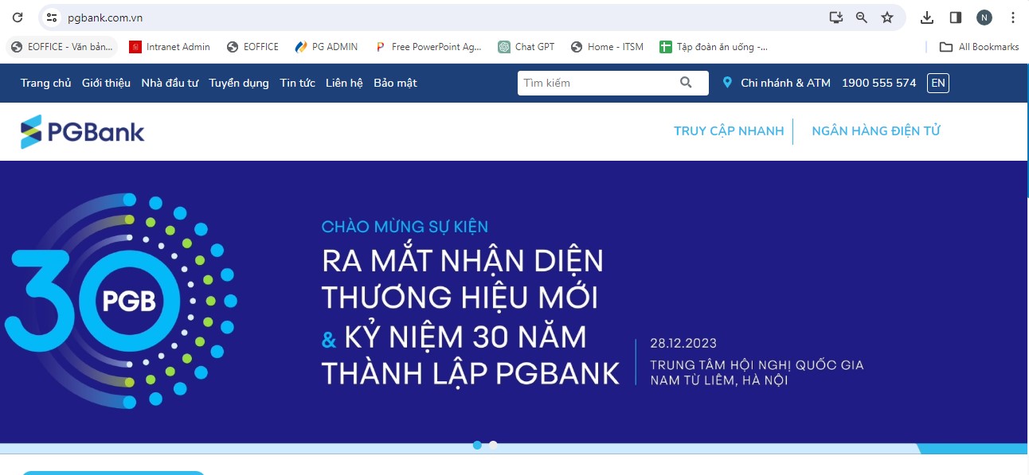Open the EOFFICE bookmark with globe icon
This screenshot has width=1029, height=475.
[x=252, y=47]
